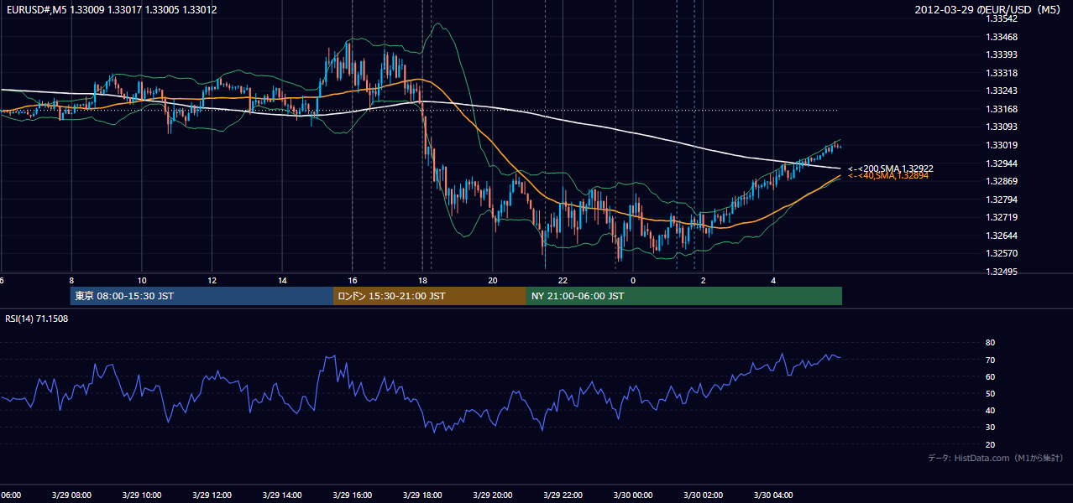Click the HistData.com data source text
The image size is (1073, 503).
point(995,458)
